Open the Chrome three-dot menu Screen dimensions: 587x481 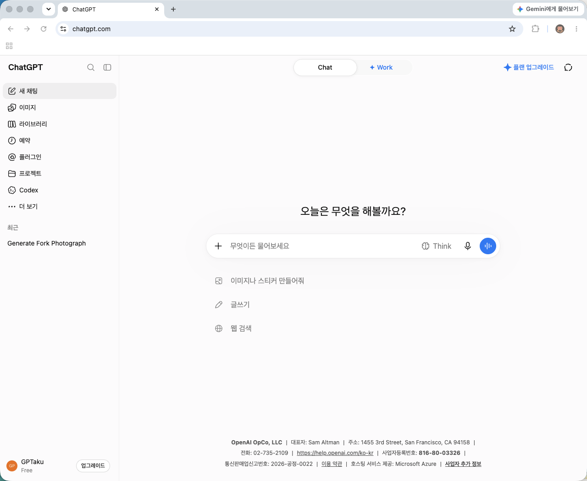[576, 29]
